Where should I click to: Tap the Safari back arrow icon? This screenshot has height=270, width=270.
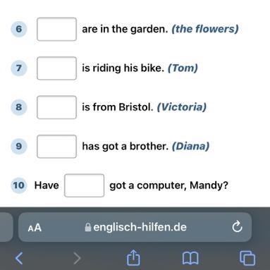coord(19,258)
